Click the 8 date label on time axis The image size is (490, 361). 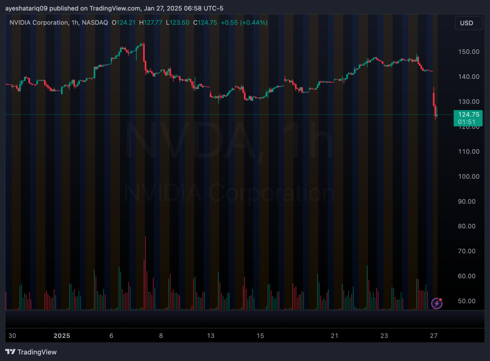161,336
